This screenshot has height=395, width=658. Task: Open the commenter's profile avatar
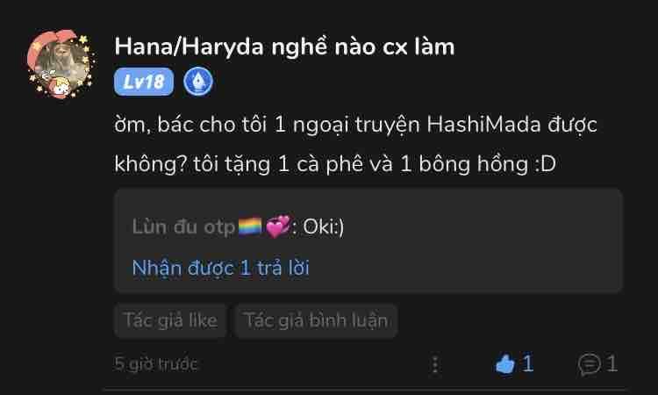point(61,64)
